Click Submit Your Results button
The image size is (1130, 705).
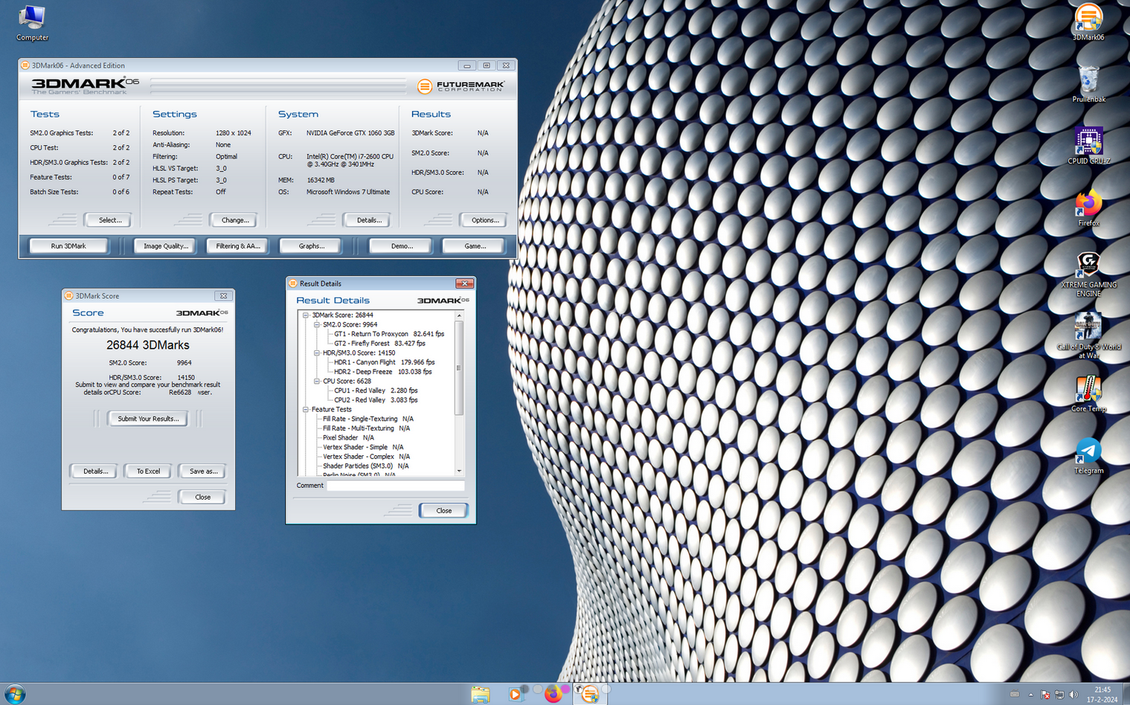(148, 419)
